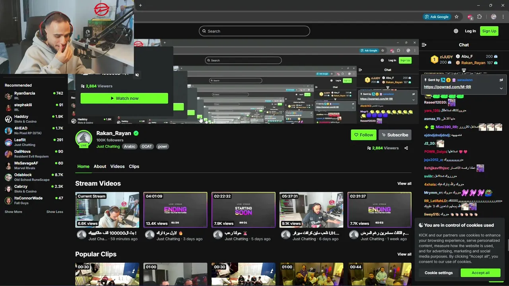
Task: Follow the Rakan_Rayan channel
Action: [x=363, y=135]
